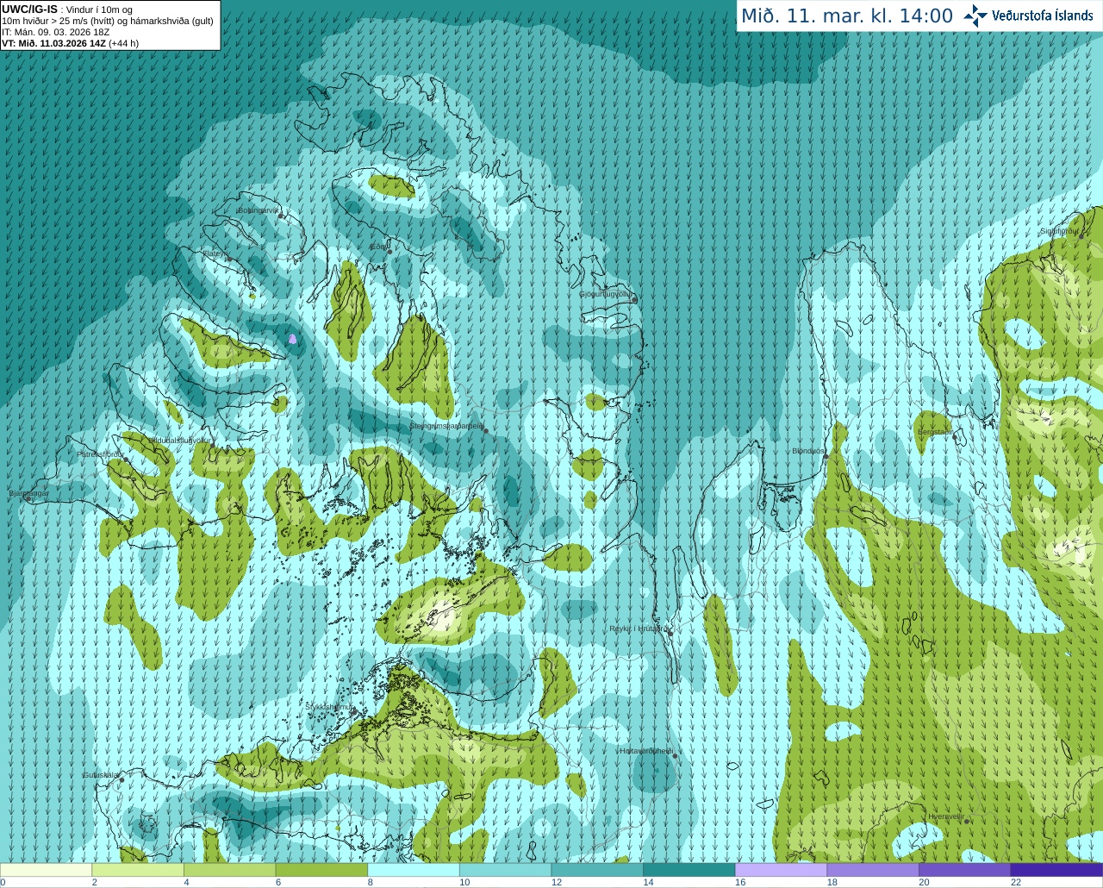Viewport: 1103px width, 888px height.
Task: Click the Bíldudalsflugvöllur place label
Action: [x=180, y=440]
